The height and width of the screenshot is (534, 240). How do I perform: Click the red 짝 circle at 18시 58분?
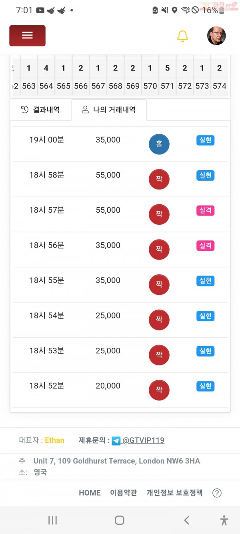[x=159, y=179]
